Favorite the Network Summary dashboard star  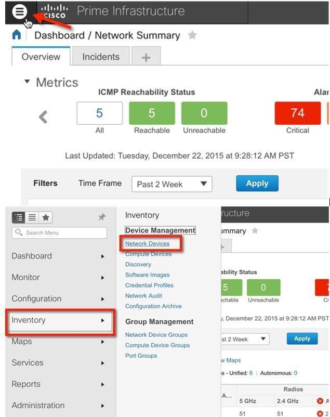coord(192,35)
